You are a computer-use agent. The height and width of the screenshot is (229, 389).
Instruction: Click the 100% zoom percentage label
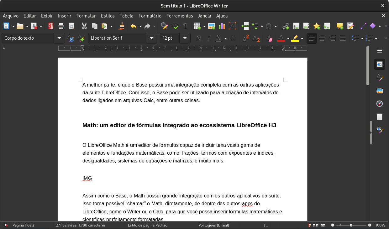tap(380, 225)
